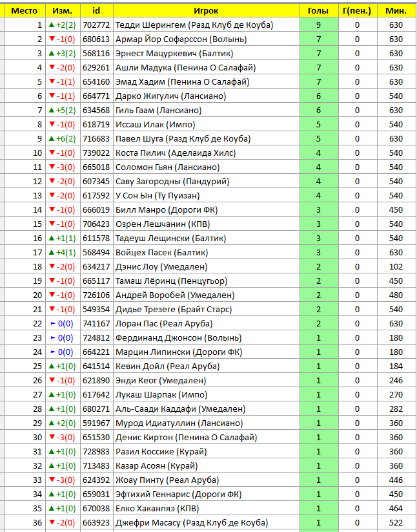Screen dimensions: 417x532
Task: Click minutes cell 184
Action: pos(396,367)
